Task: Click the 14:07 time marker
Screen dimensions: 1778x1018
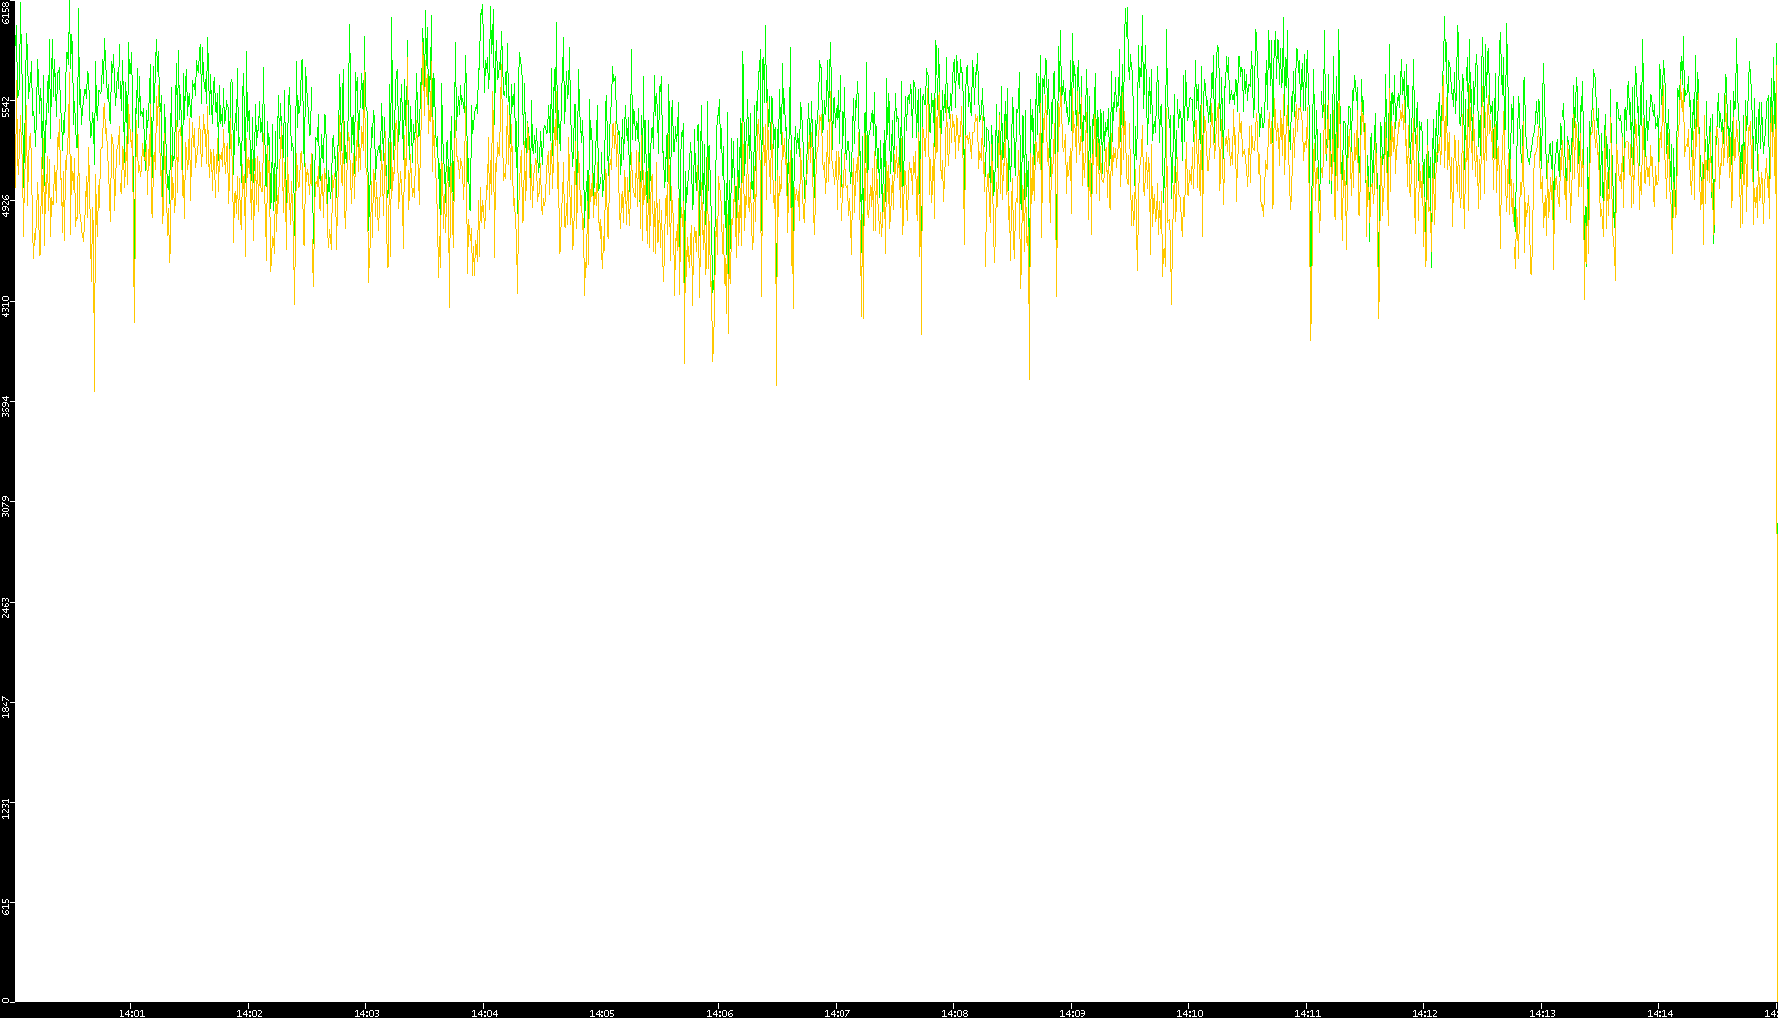Action: tap(837, 1013)
